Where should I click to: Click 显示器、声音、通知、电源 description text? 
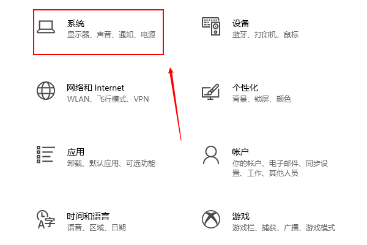click(111, 35)
